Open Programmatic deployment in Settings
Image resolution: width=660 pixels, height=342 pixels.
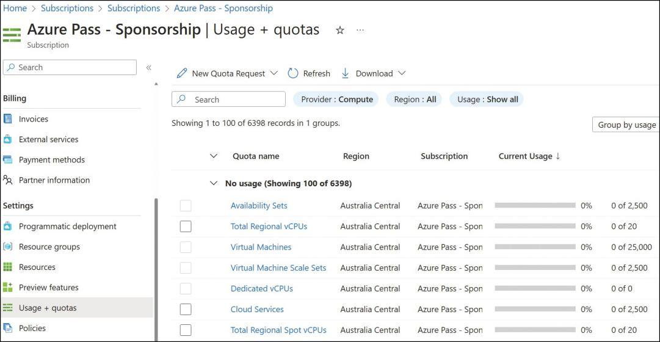(x=67, y=226)
